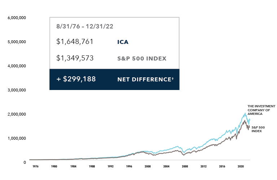Image resolution: width=277 pixels, height=180 pixels.
Task: Click the 2000 year on the x-axis
Action: tap(148, 167)
